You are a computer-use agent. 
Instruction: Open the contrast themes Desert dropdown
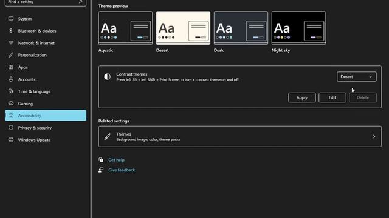click(357, 77)
